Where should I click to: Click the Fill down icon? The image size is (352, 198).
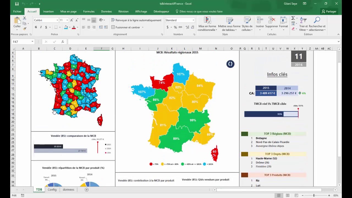(x=293, y=23)
